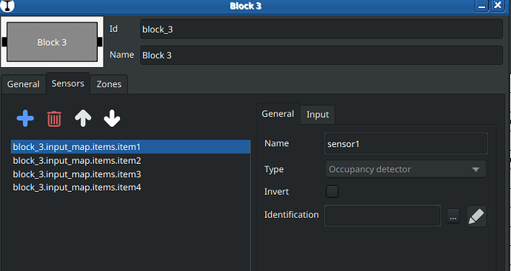Click the Name field containing Block 3
This screenshot has width=511, height=271.
tap(321, 55)
